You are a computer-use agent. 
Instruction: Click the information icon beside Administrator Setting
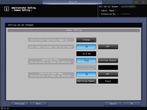coord(7,9)
